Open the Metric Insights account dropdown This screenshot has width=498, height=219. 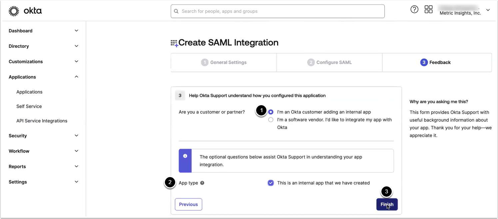coord(488,10)
